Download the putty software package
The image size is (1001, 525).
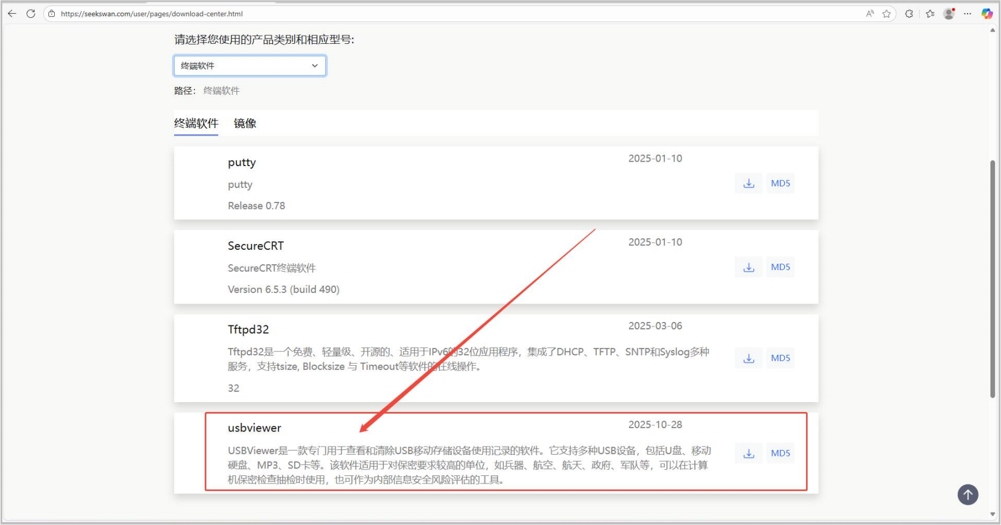pyautogui.click(x=748, y=183)
